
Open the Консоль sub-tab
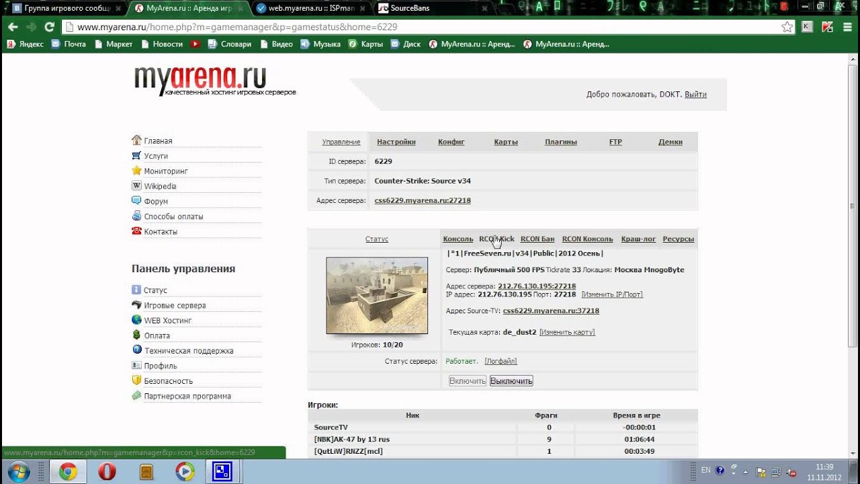pos(458,239)
